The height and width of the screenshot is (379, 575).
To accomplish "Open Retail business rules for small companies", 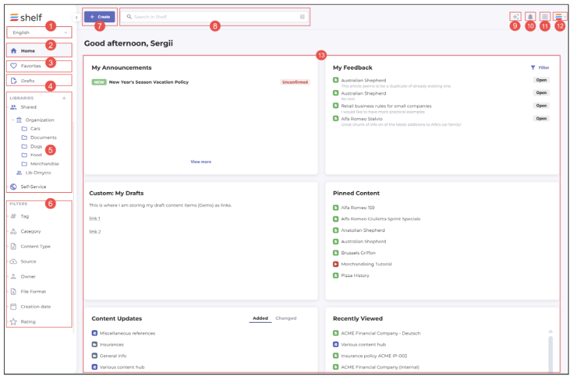I will tap(386, 106).
